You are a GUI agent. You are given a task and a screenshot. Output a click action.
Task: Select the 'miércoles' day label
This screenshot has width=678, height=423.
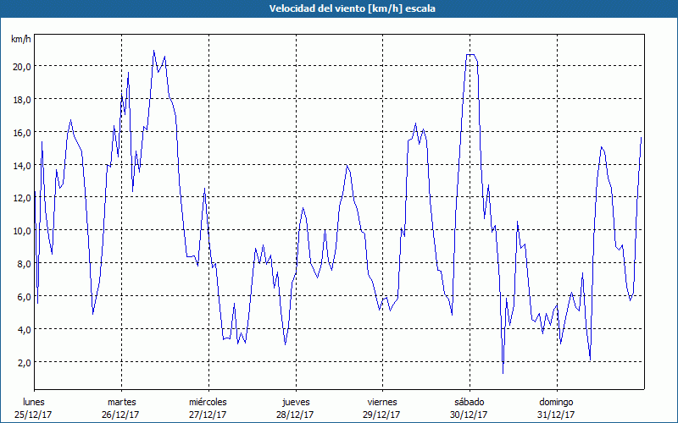click(x=208, y=402)
